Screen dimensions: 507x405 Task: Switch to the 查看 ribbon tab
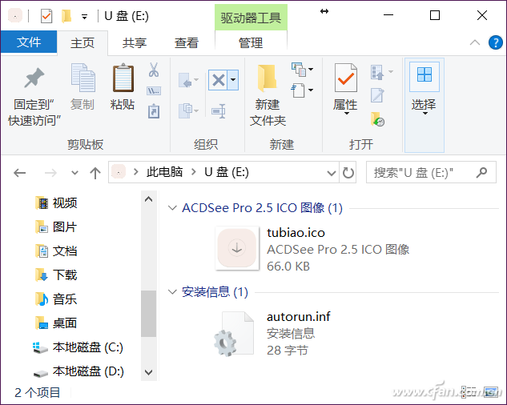click(187, 43)
